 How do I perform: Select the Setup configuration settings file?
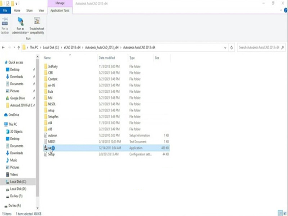(x=106, y=154)
